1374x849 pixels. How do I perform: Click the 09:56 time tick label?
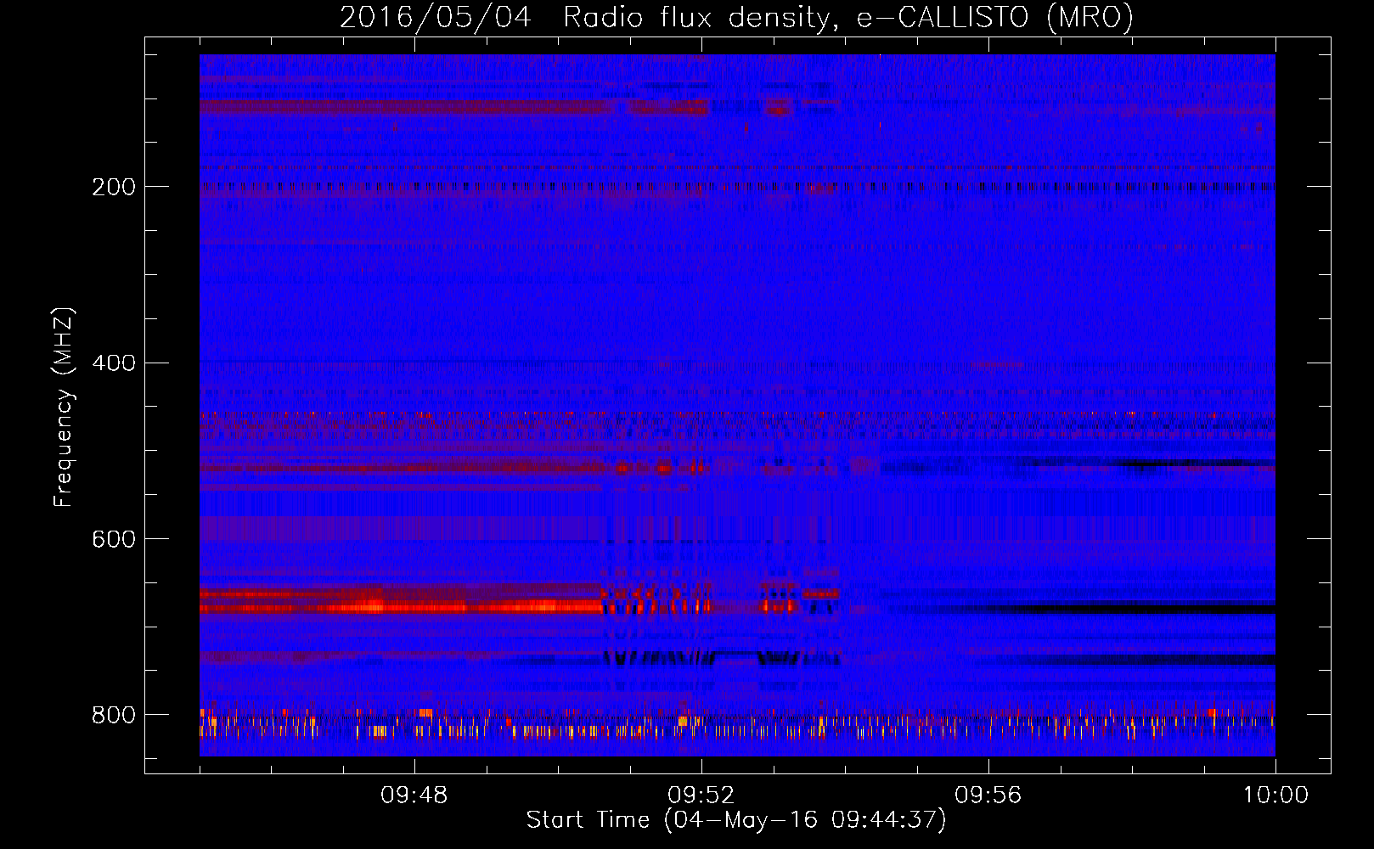coord(988,796)
